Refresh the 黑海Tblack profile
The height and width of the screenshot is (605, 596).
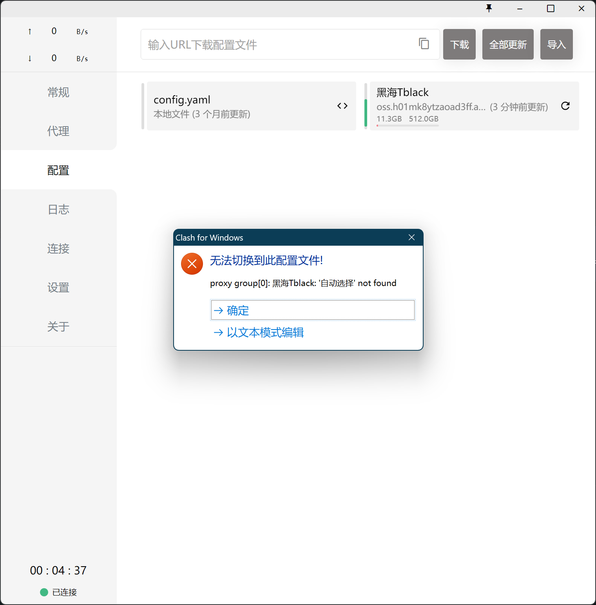tap(565, 106)
